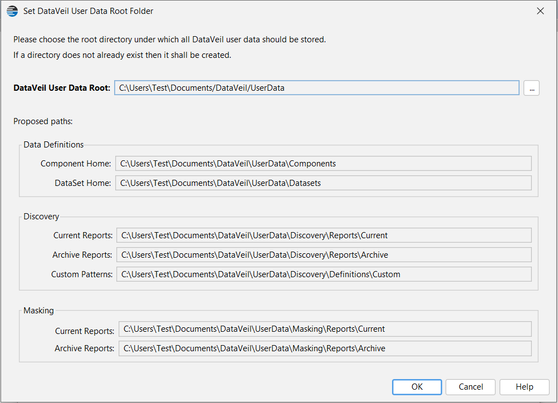
Task: Click the Custom Patterns path field
Action: point(324,274)
